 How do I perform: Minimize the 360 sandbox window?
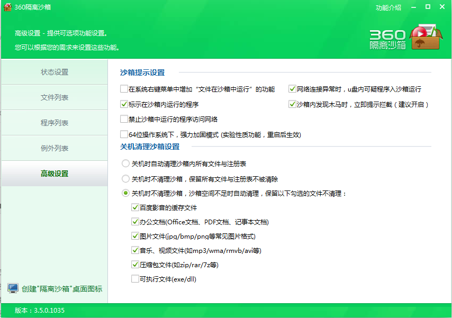pyautogui.click(x=413, y=7)
